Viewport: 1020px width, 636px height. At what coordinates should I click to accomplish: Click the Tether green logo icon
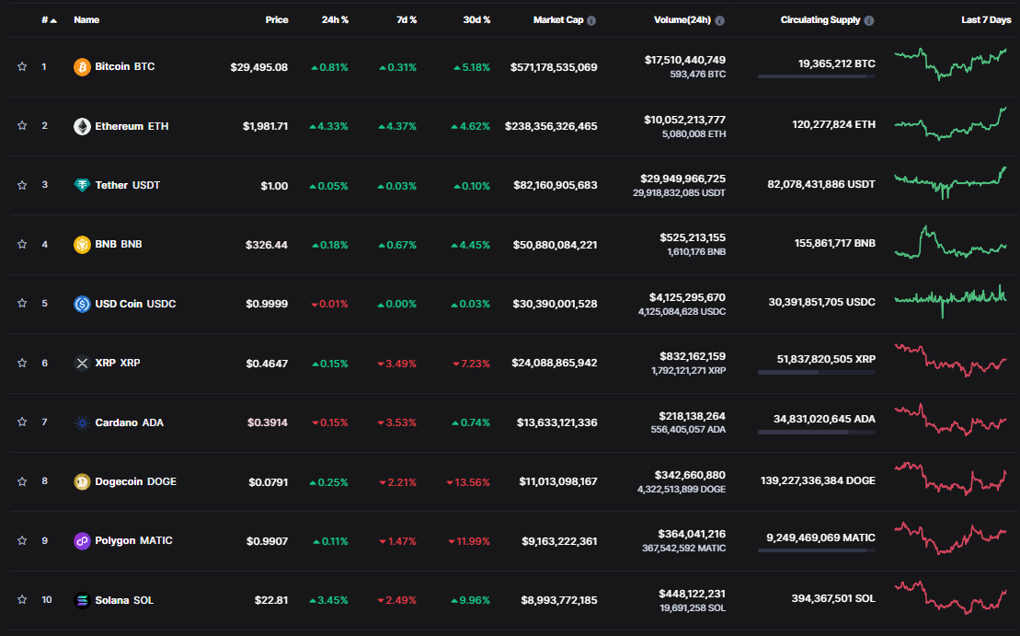[82, 186]
